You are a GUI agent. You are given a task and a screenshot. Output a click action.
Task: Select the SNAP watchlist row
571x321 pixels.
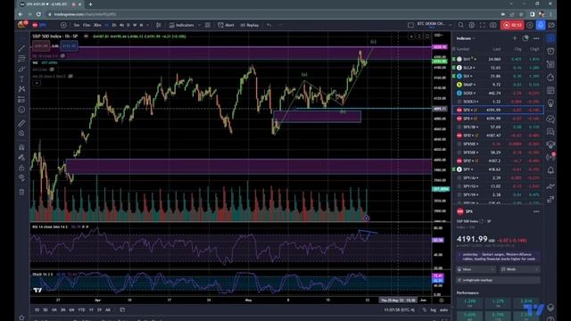click(x=498, y=85)
